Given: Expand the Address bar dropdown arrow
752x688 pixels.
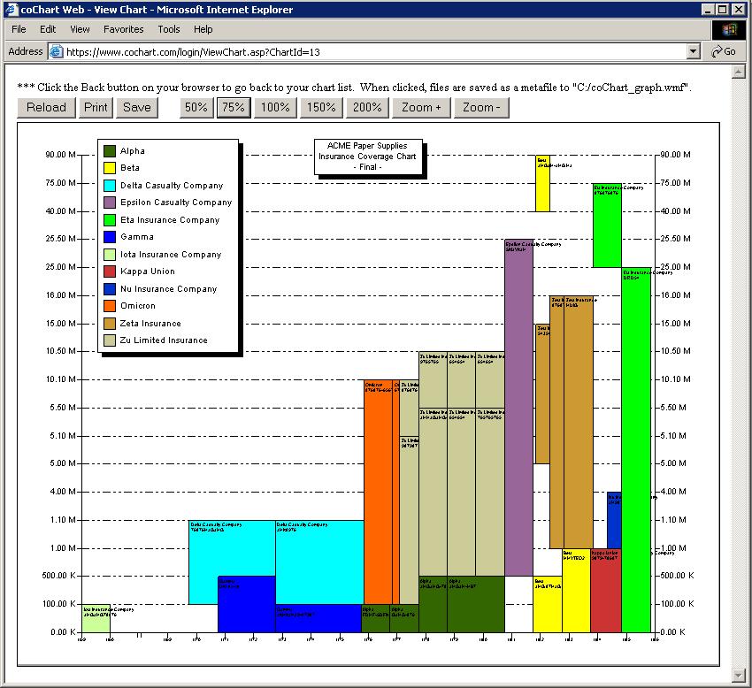Looking at the screenshot, I should (x=694, y=51).
